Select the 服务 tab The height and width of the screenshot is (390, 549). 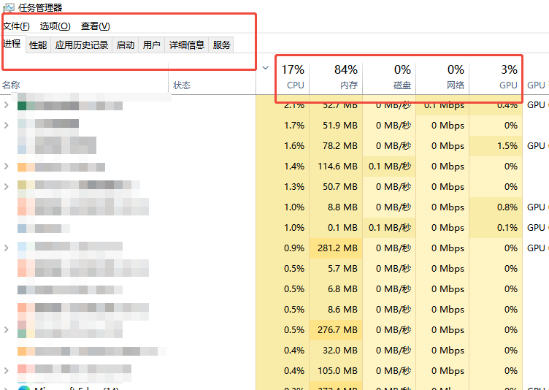point(222,45)
